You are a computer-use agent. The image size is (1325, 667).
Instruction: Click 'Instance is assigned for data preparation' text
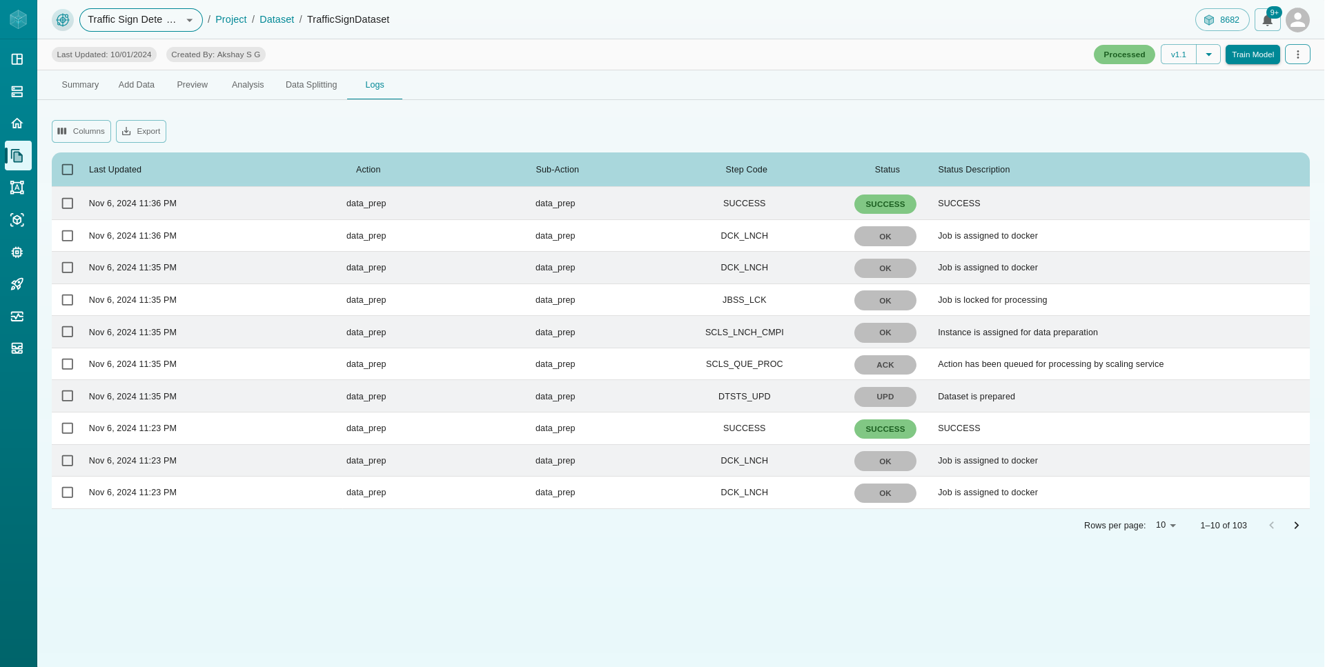pyautogui.click(x=1018, y=332)
